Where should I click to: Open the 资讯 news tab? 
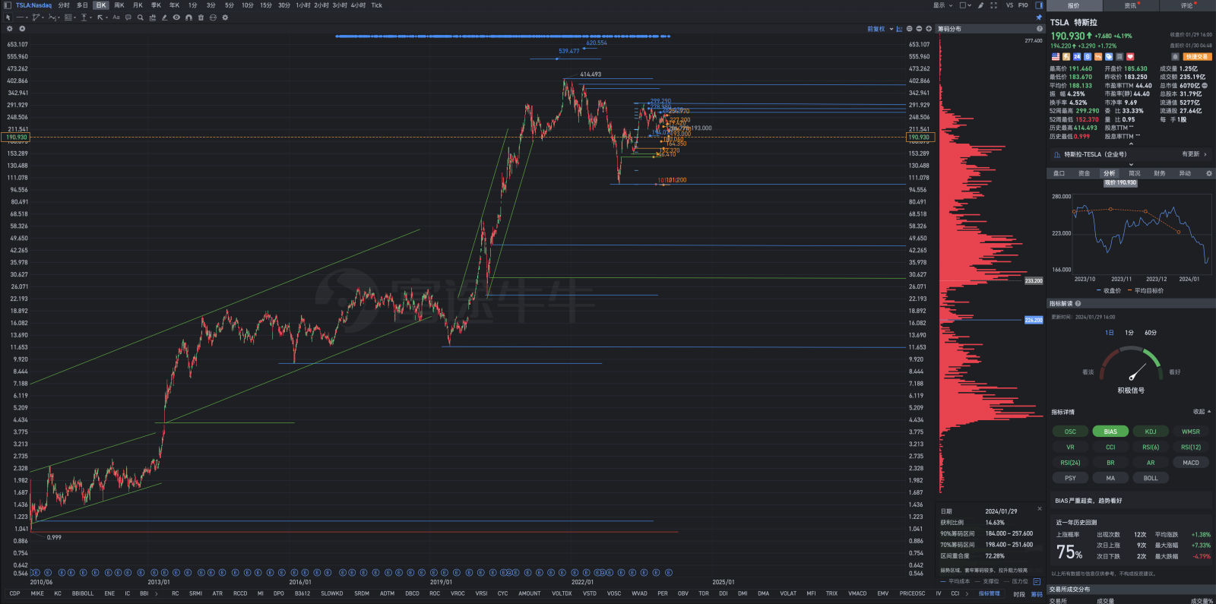[x=1132, y=5]
